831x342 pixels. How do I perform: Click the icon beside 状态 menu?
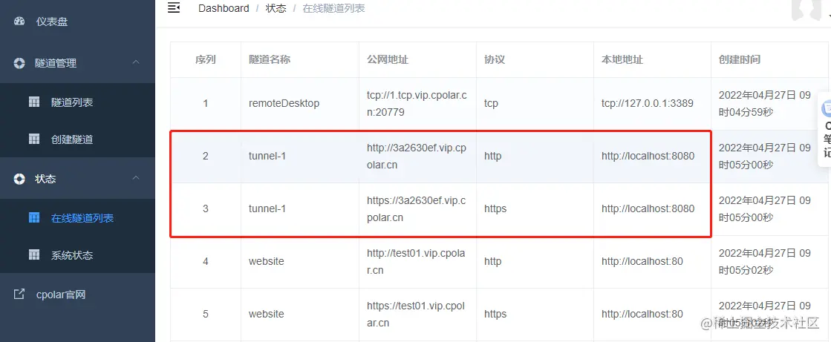click(19, 179)
